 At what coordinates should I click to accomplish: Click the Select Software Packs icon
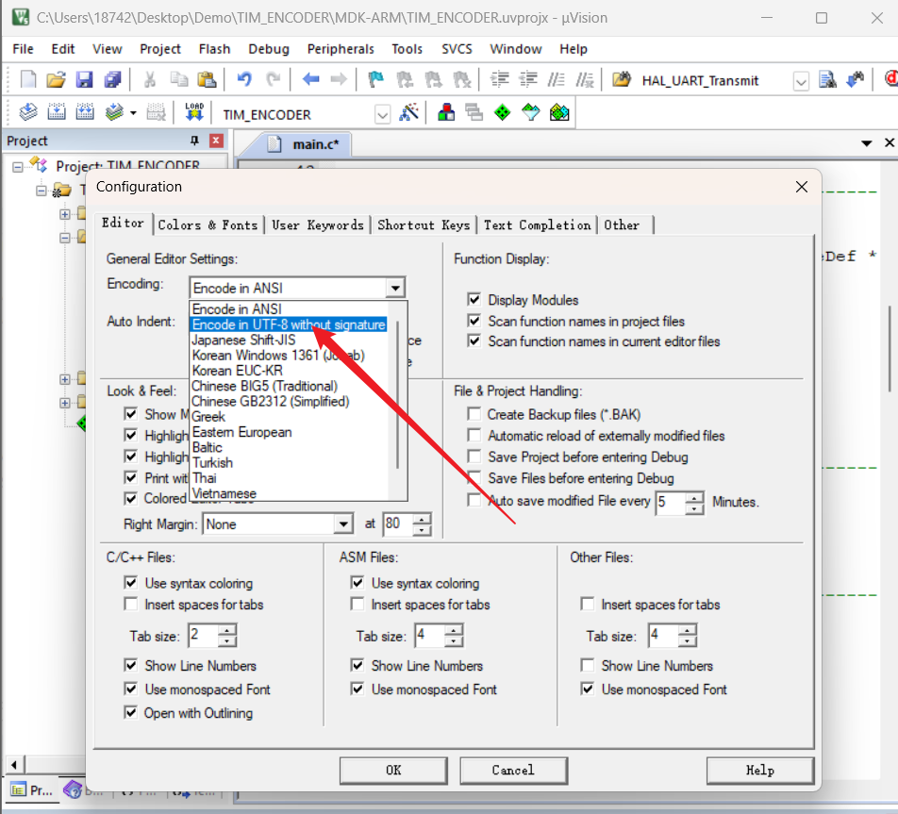click(531, 112)
